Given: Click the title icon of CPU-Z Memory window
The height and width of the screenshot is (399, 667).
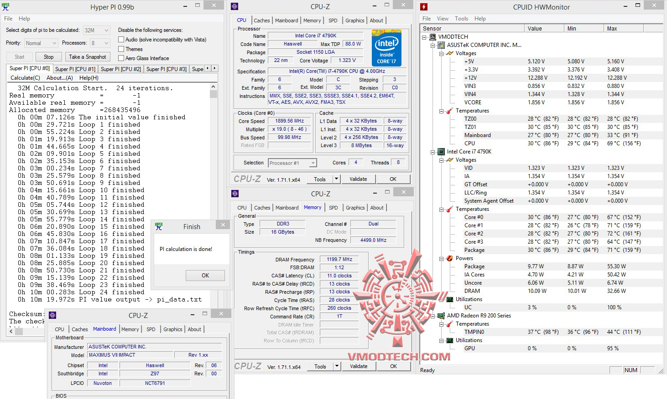Looking at the screenshot, I should coord(235,194).
